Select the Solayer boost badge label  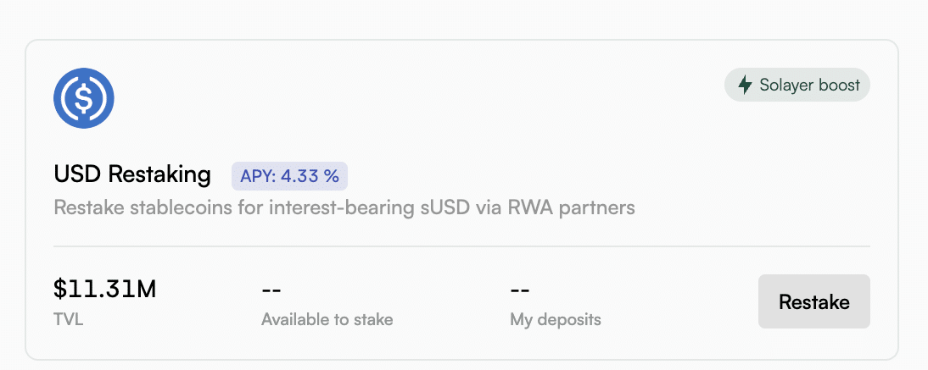(x=797, y=85)
